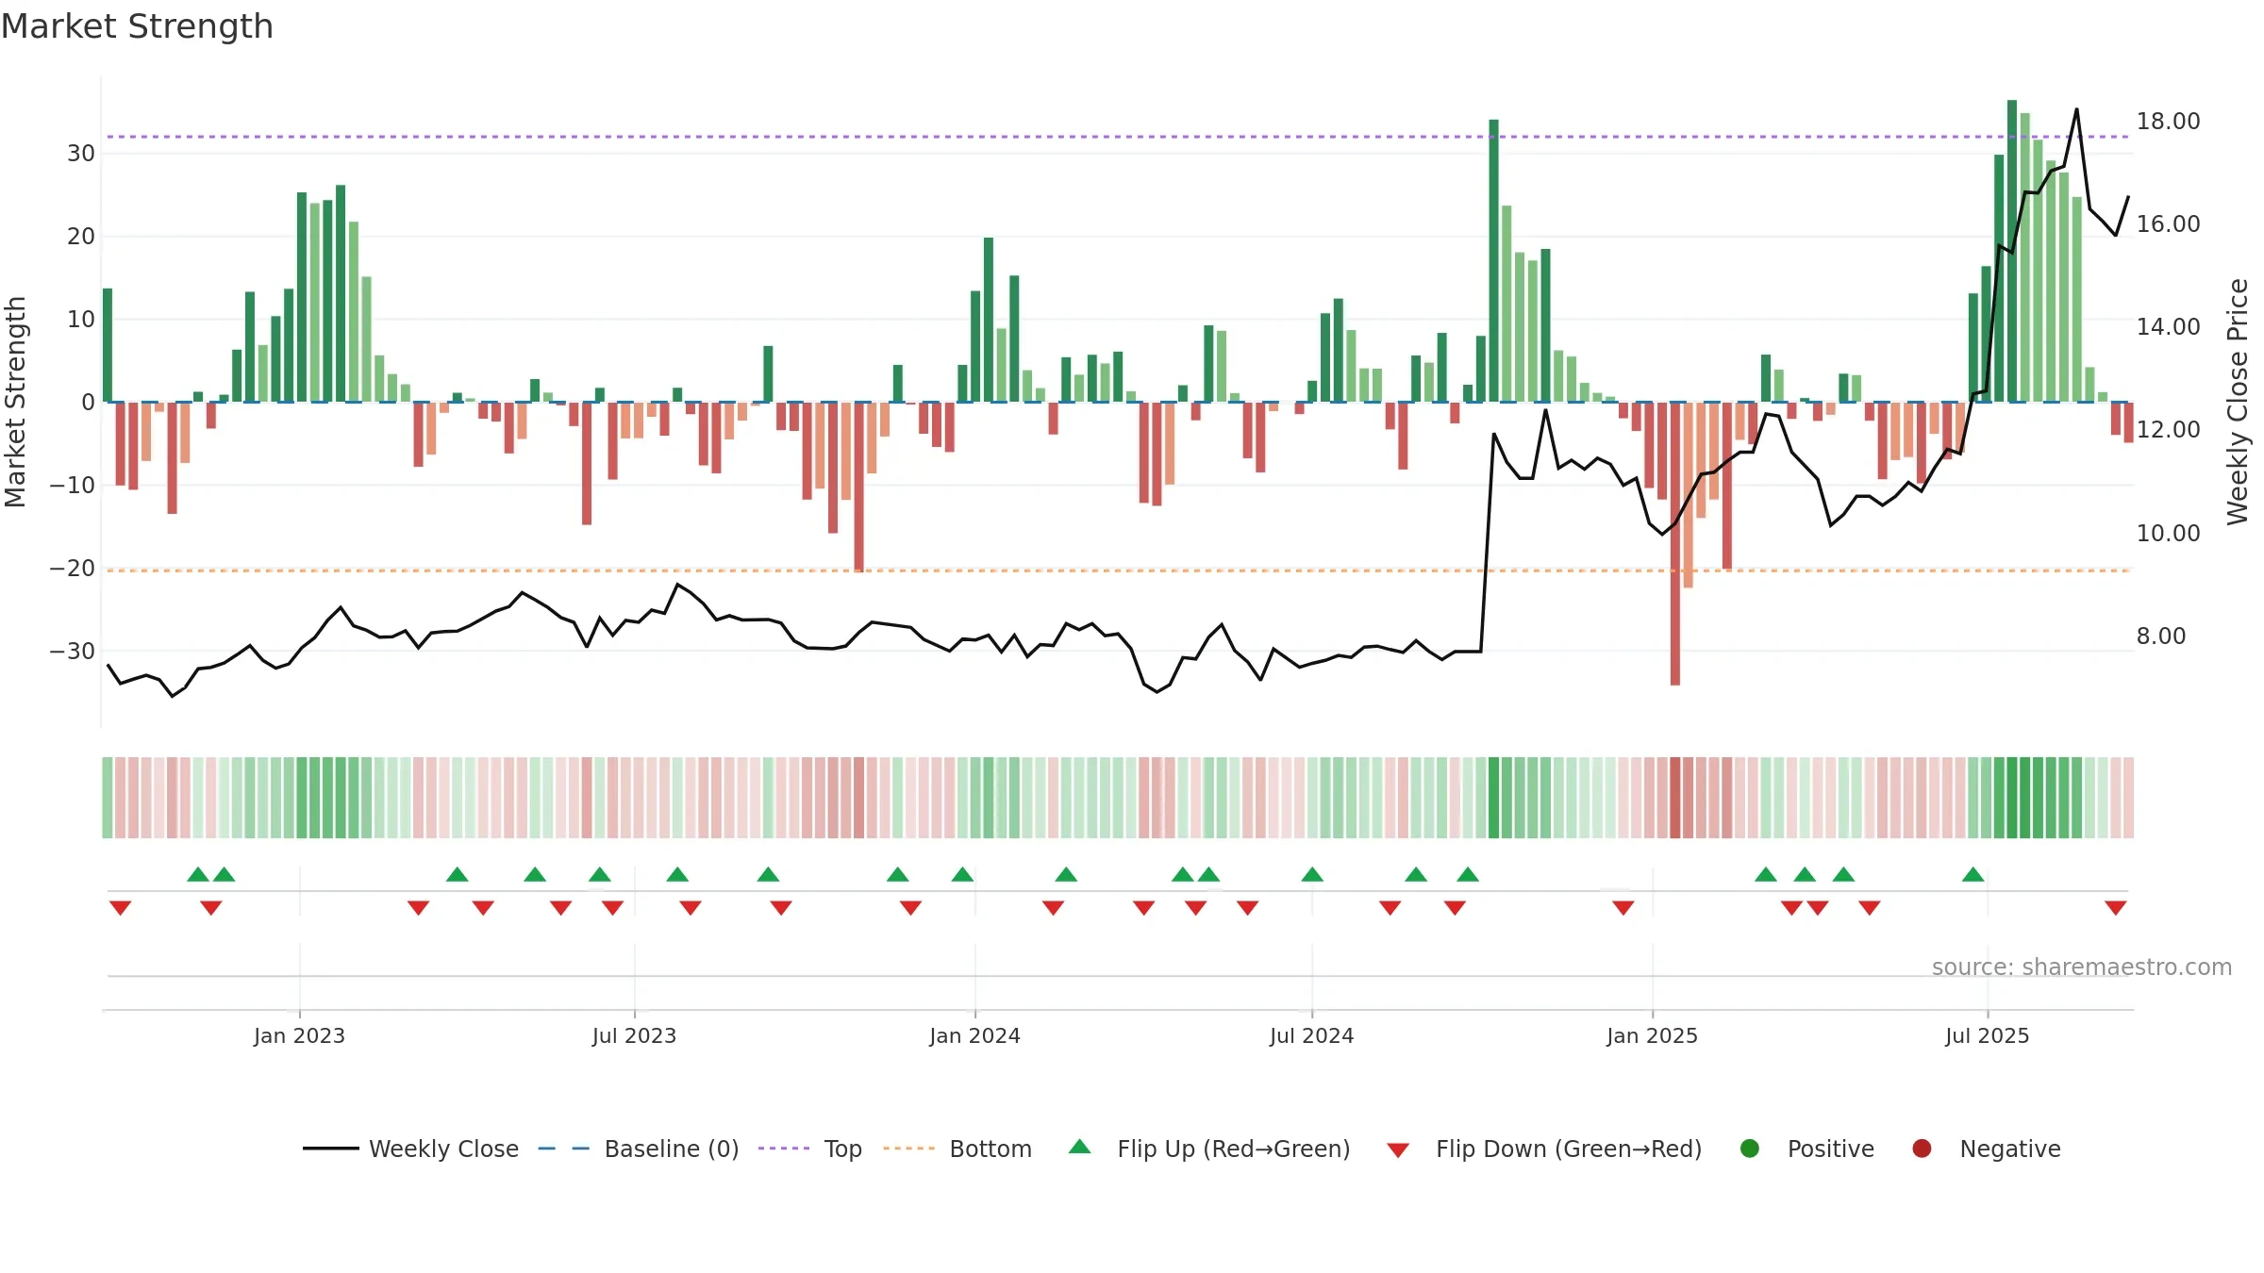Click the 16.00 price axis label
The height and width of the screenshot is (1273, 2264).
(2168, 224)
